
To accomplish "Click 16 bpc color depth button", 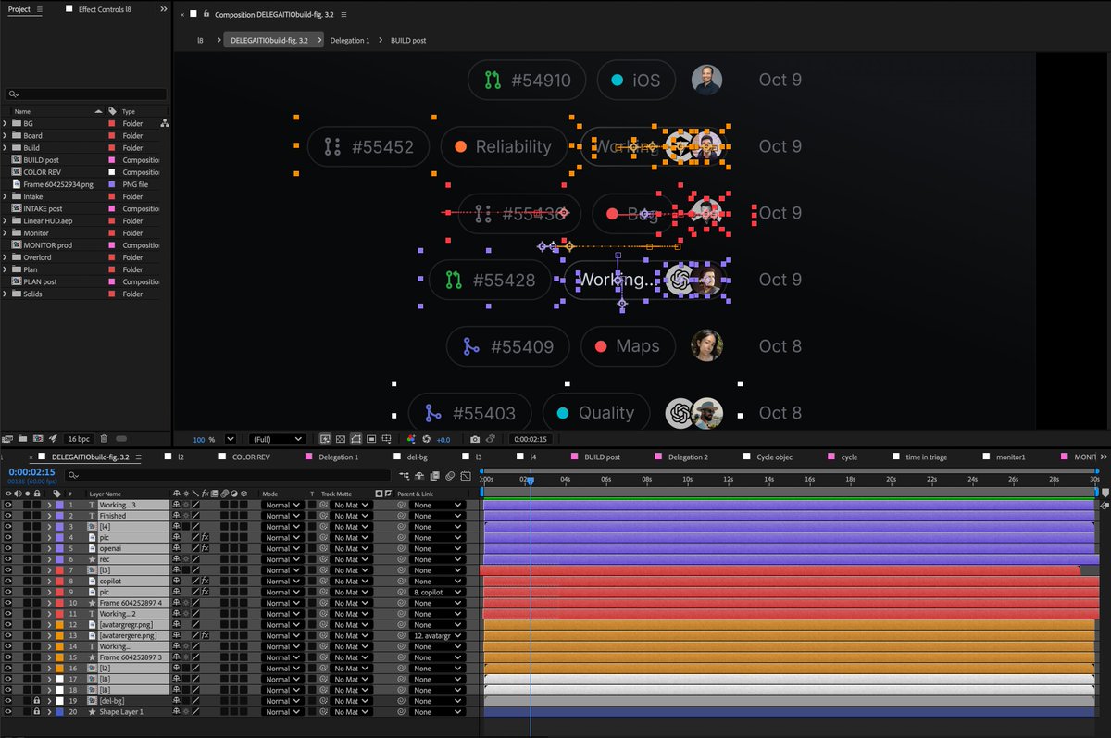I will 79,438.
